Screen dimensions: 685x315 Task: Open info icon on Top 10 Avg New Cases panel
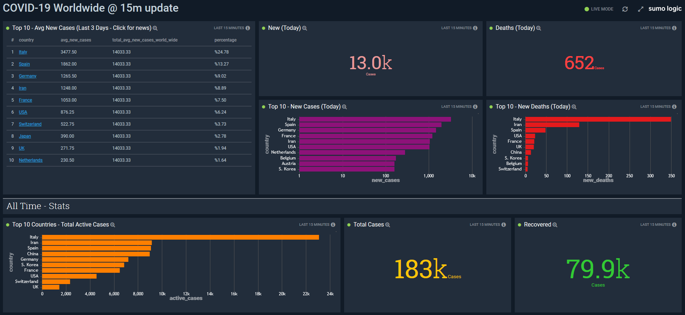click(x=248, y=28)
